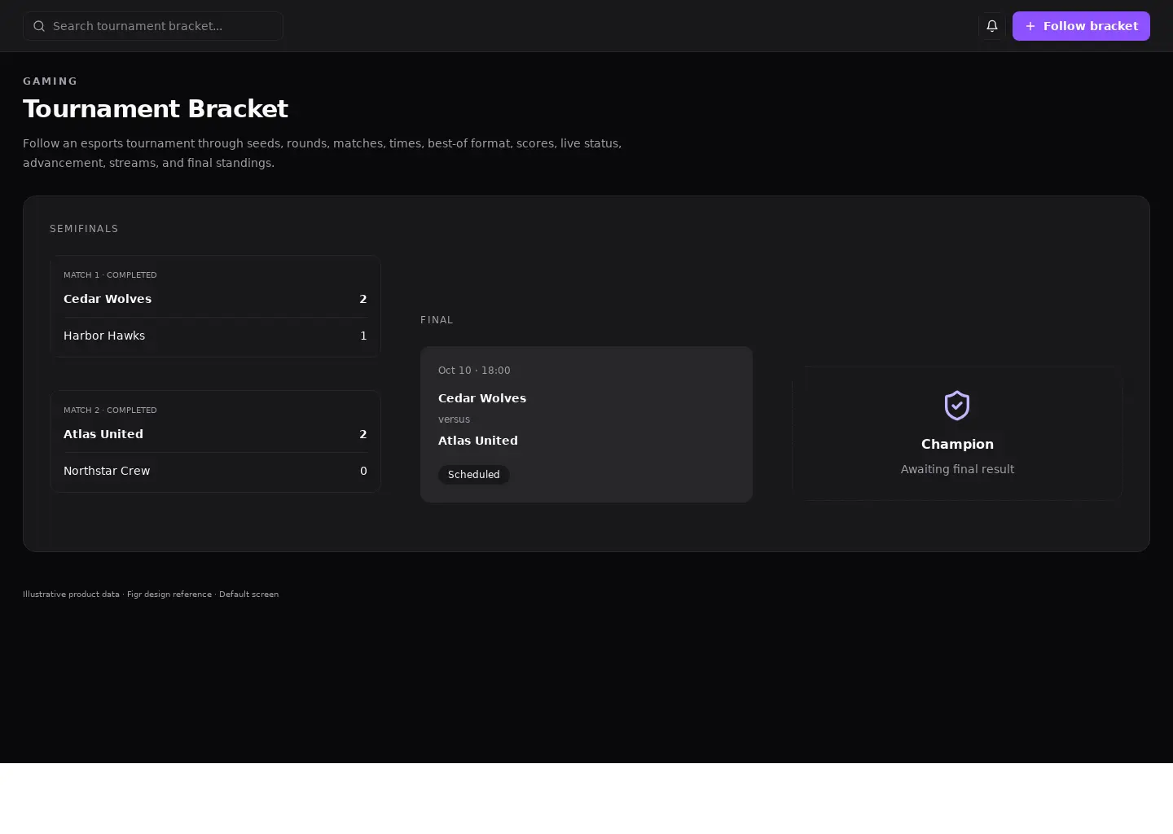Click the GAMING category label
This screenshot has height=834, width=1173.
coord(51,81)
